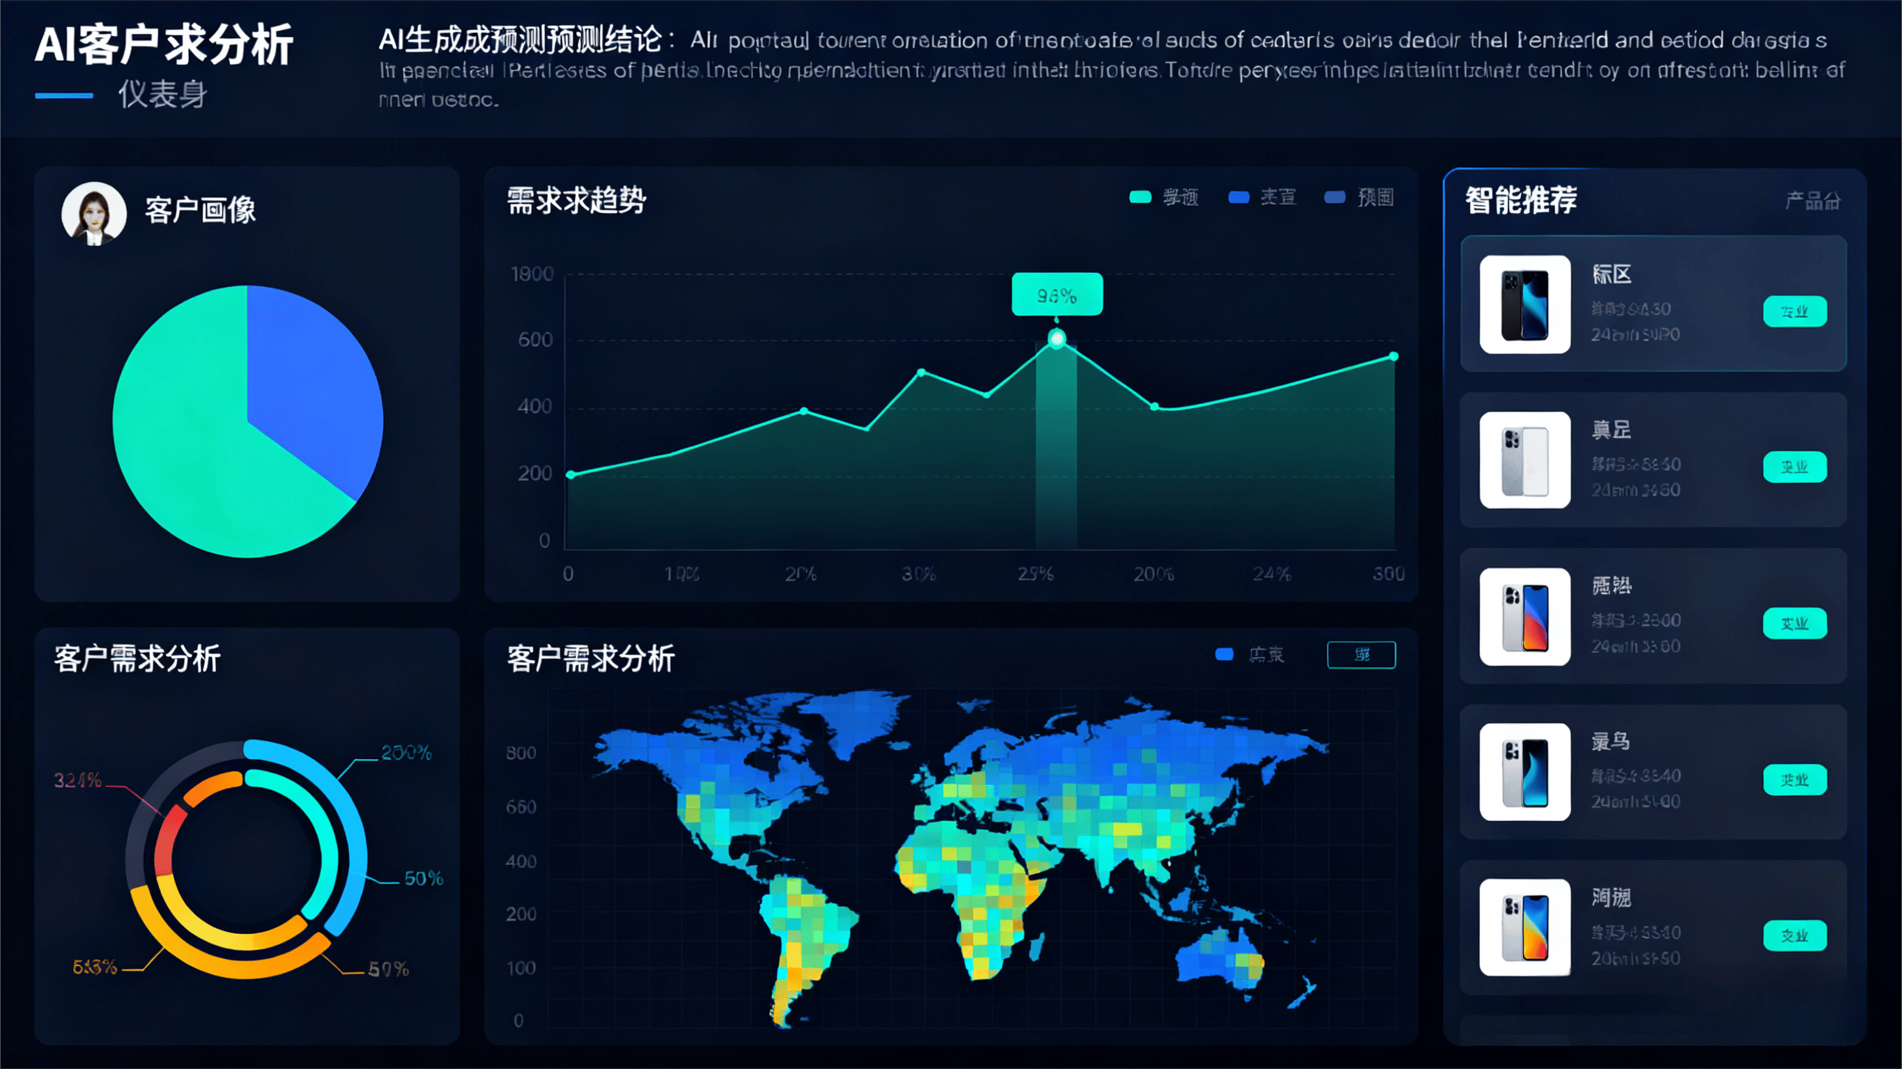
Task: Click the outlined button above world map
Action: tap(1361, 654)
